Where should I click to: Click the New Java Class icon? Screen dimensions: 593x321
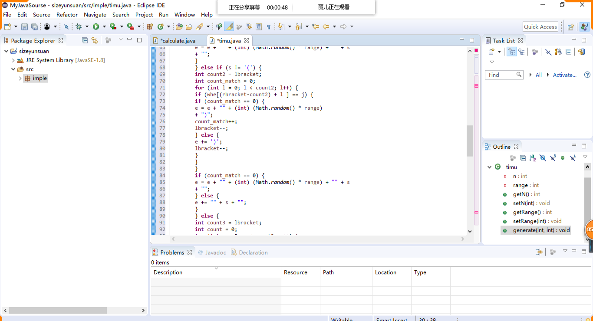pyautogui.click(x=161, y=27)
